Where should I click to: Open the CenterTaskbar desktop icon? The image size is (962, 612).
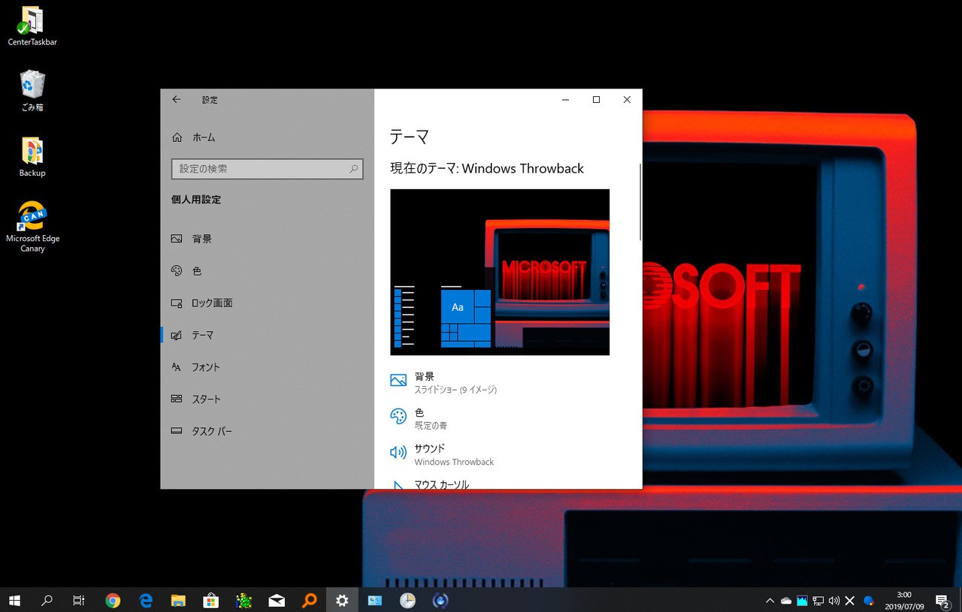[x=32, y=26]
